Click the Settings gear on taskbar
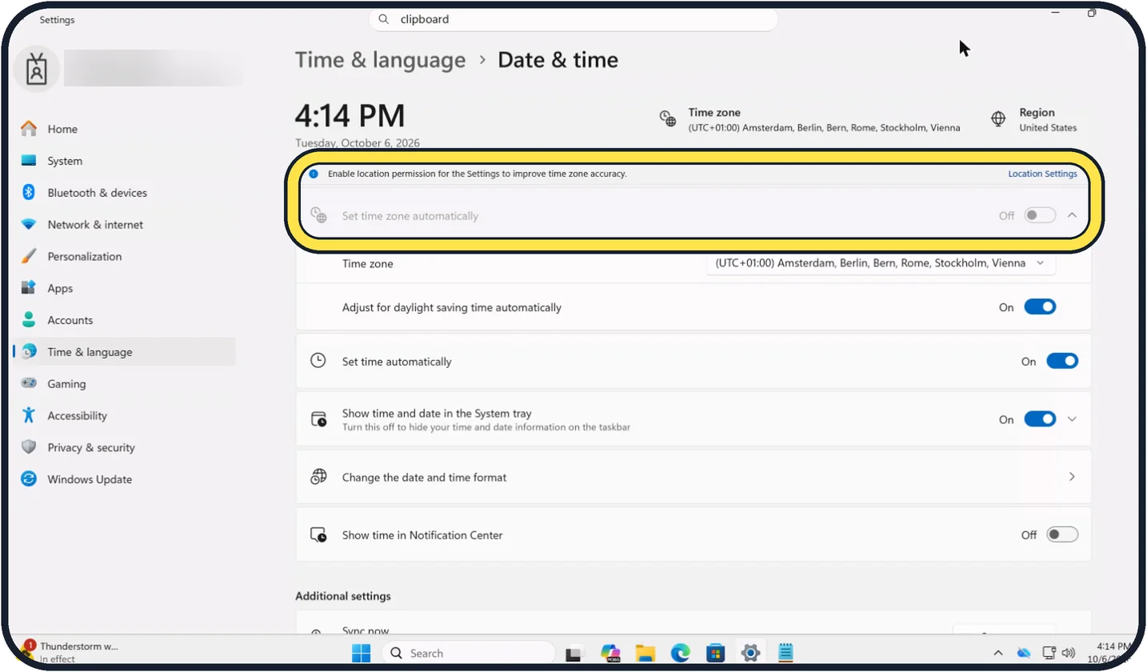Screen dimensions: 1147x672 (x=750, y=653)
